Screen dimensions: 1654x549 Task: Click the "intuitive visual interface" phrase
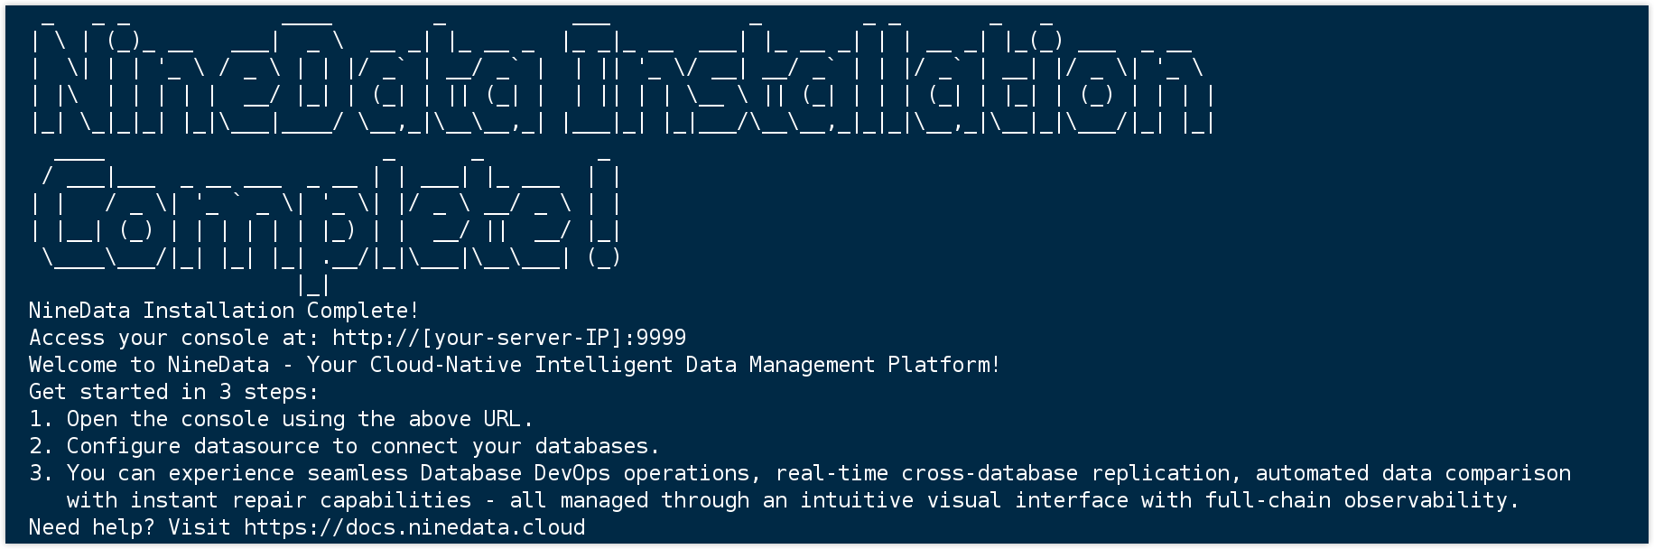coord(963,500)
